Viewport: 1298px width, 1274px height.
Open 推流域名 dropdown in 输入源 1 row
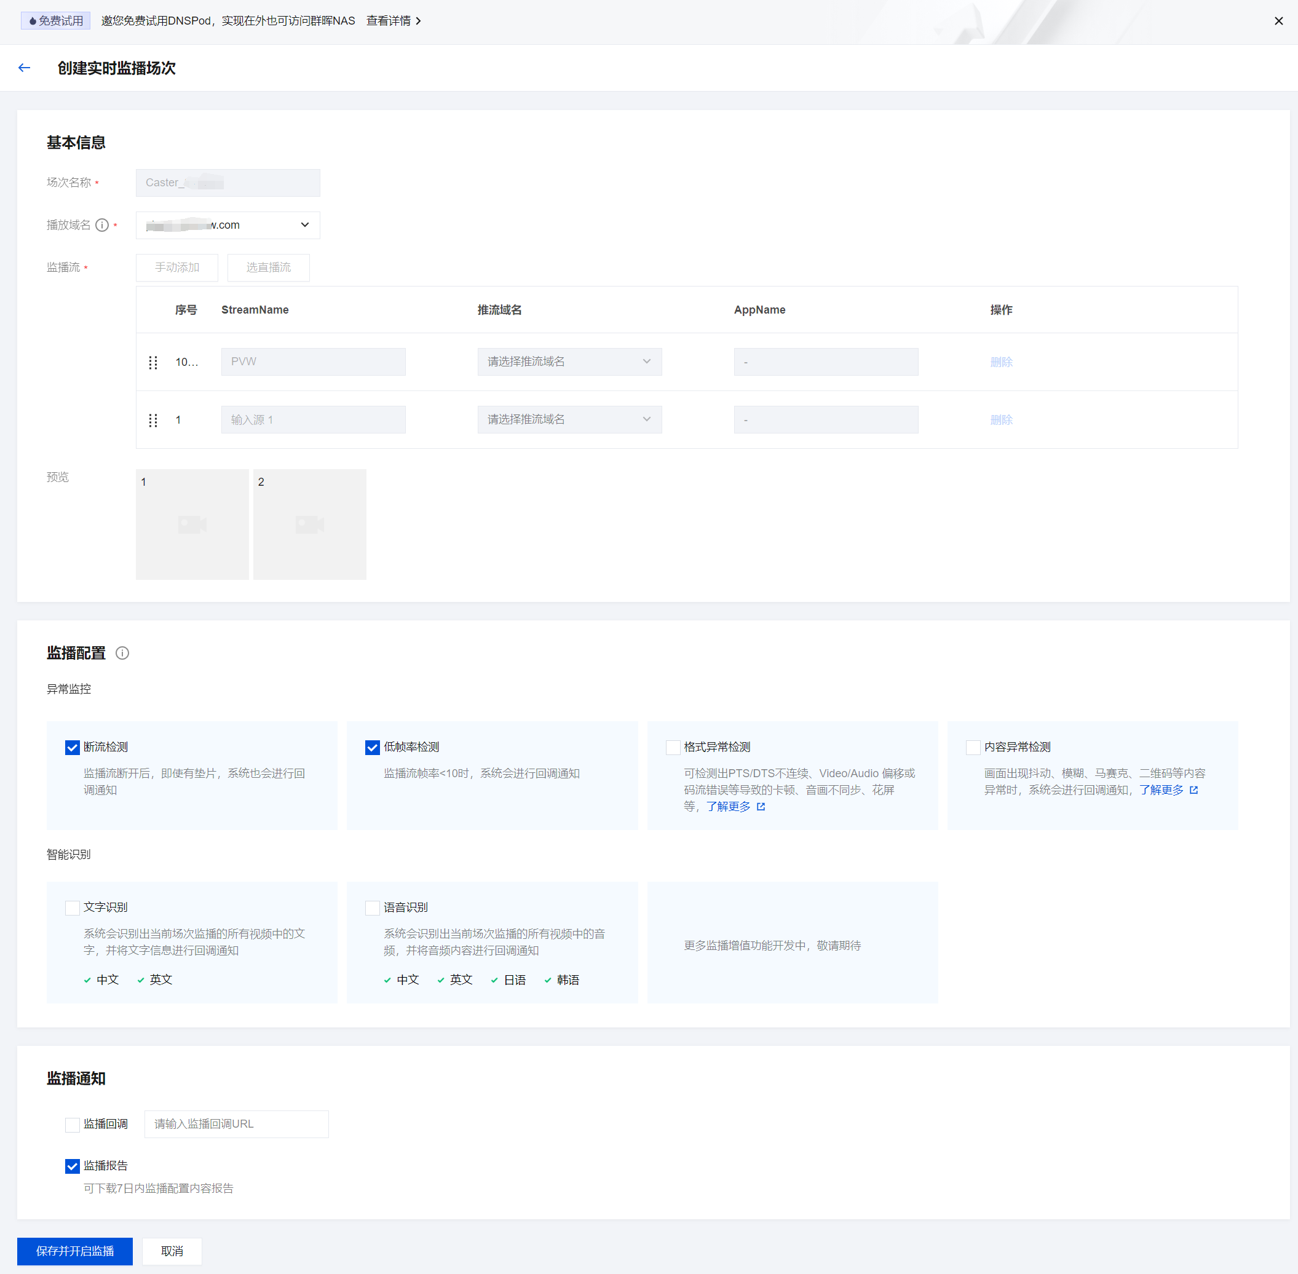[x=569, y=419]
